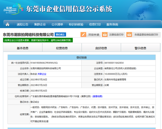Click the Dongguan logo in header
162x129 pixels.
coord(13,9)
